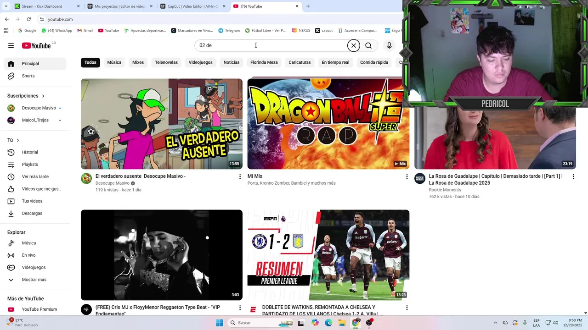Open options menu for Mi Mix

[x=407, y=176]
